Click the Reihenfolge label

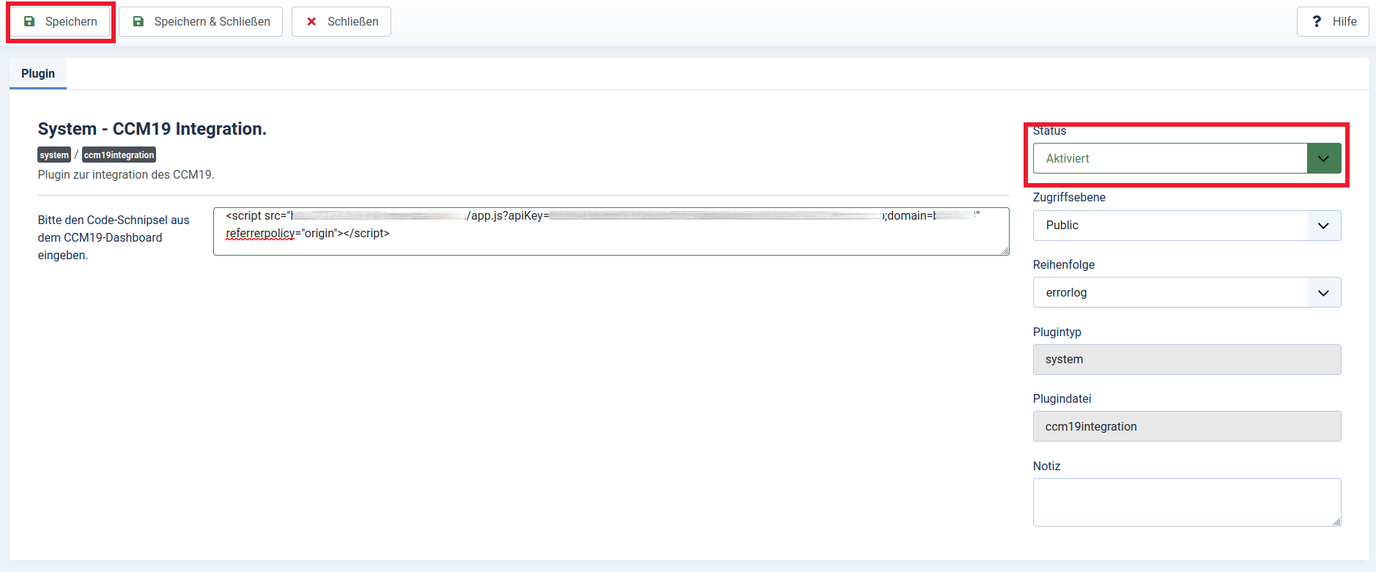(1064, 265)
